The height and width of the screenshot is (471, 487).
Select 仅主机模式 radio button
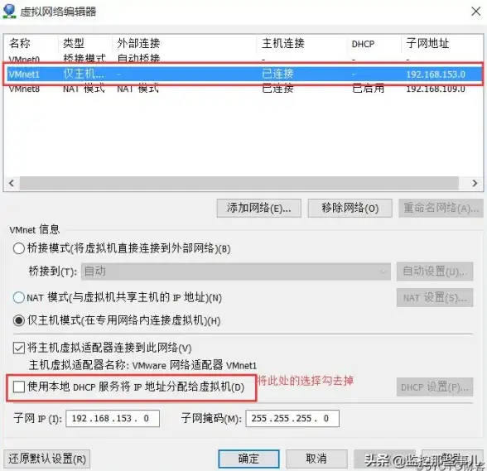pos(18,320)
